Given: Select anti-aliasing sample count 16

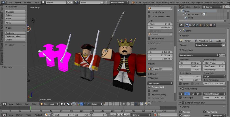Looking at the screenshot, I should click(198, 94).
